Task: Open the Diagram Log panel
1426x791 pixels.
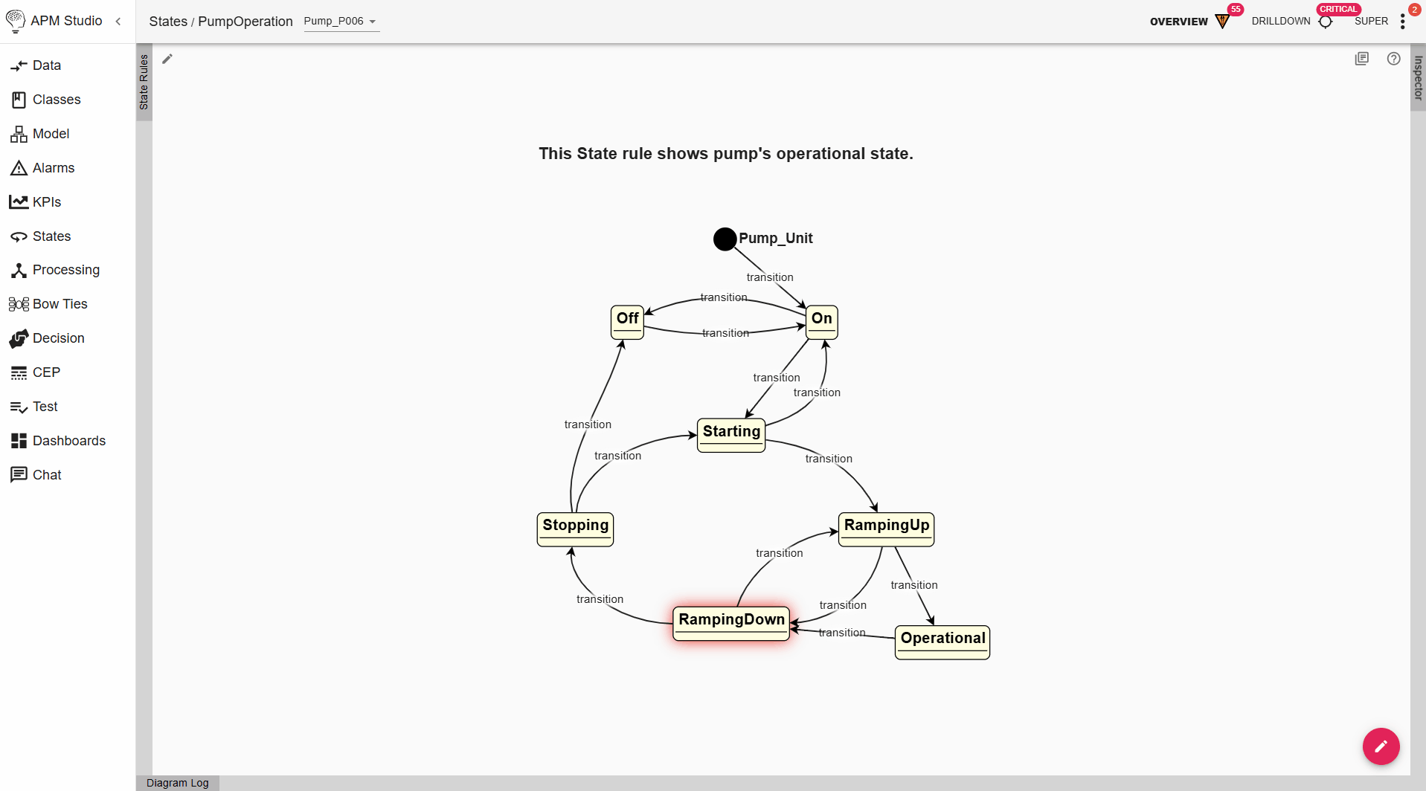Action: pos(178,783)
